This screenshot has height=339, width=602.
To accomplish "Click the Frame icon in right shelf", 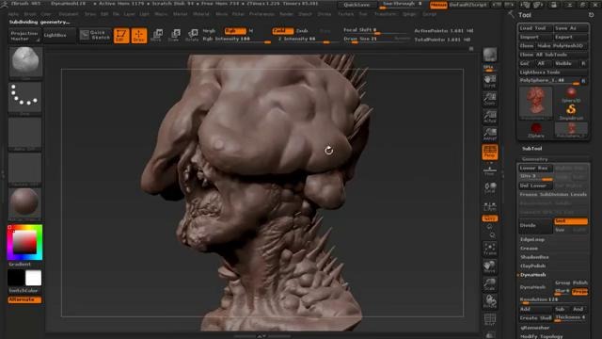I will click(489, 249).
